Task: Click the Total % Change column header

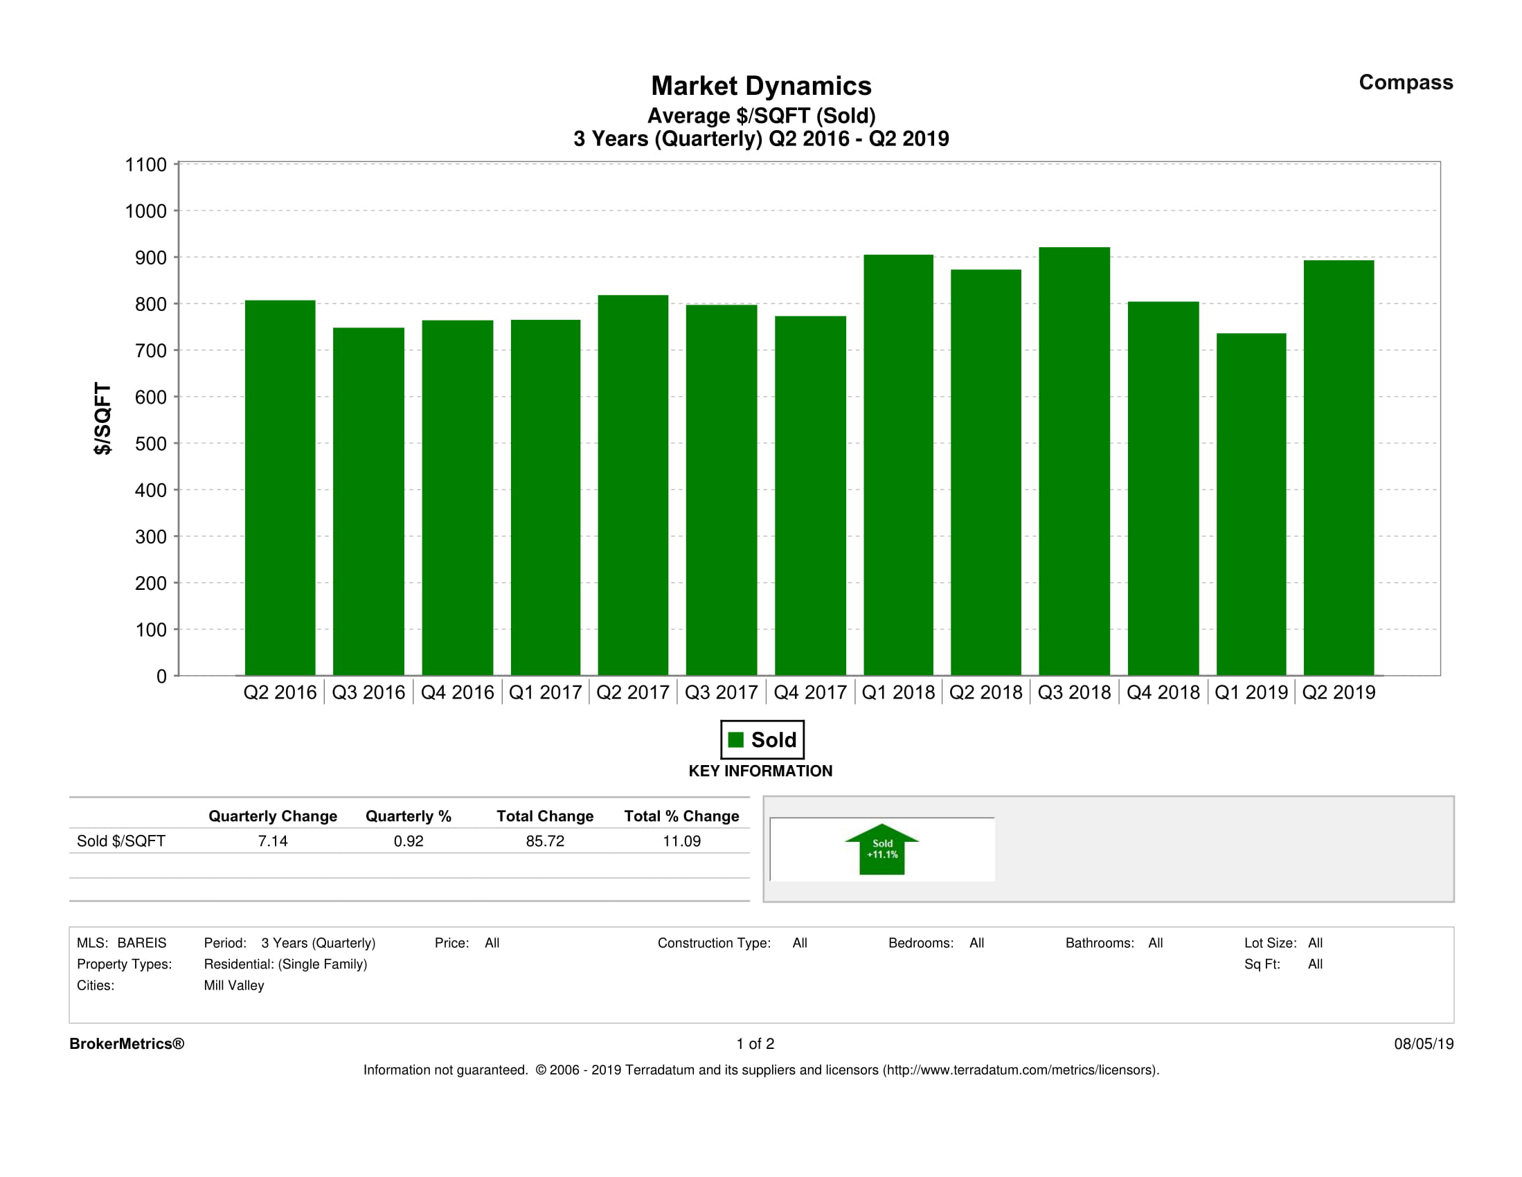Action: (x=681, y=816)
